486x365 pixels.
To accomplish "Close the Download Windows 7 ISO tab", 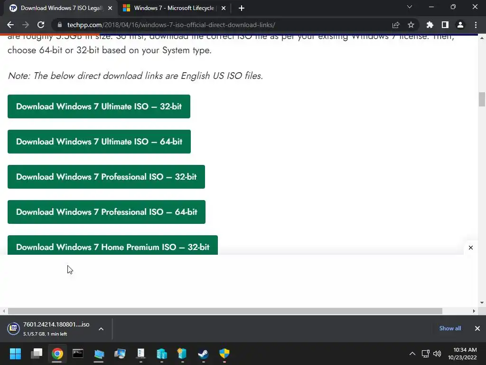I will pyautogui.click(x=110, y=8).
